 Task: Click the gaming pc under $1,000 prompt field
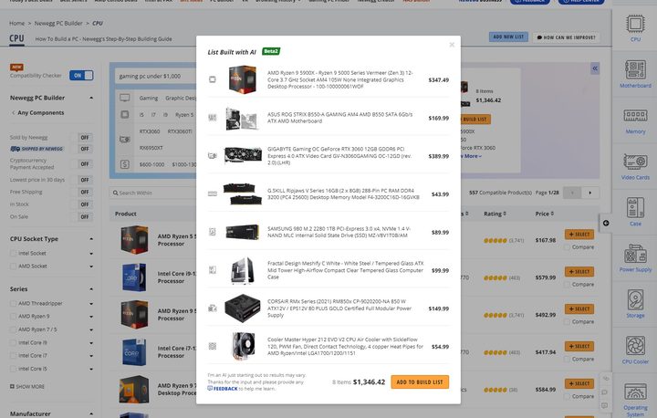pyautogui.click(x=156, y=77)
